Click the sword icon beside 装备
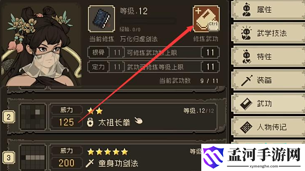Image resolution: width=305 pixels, height=171 pixels. coord(246,81)
